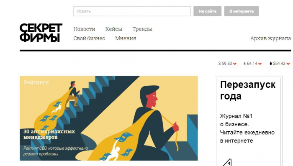Open the Перезапуск года ad banner
The width and height of the screenshot is (293, 166).
tap(249, 121)
